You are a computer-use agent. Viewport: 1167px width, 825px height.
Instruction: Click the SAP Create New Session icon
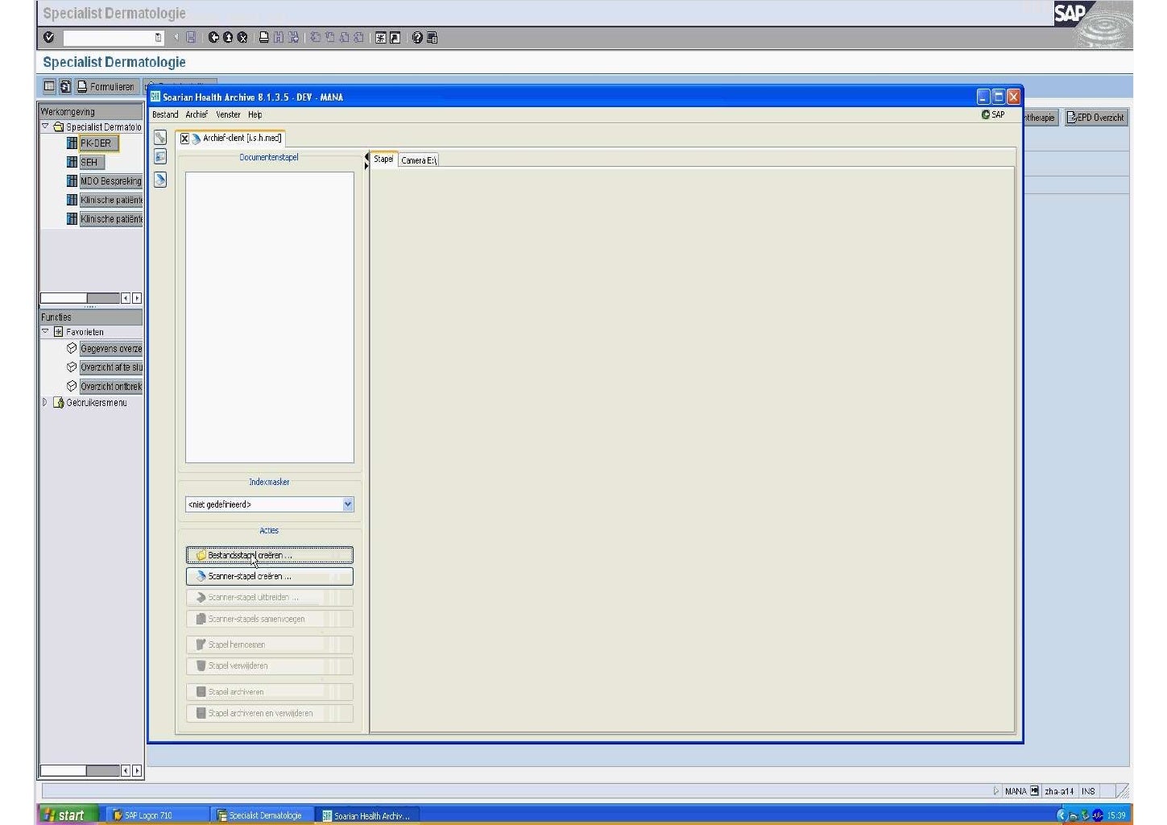tap(381, 37)
